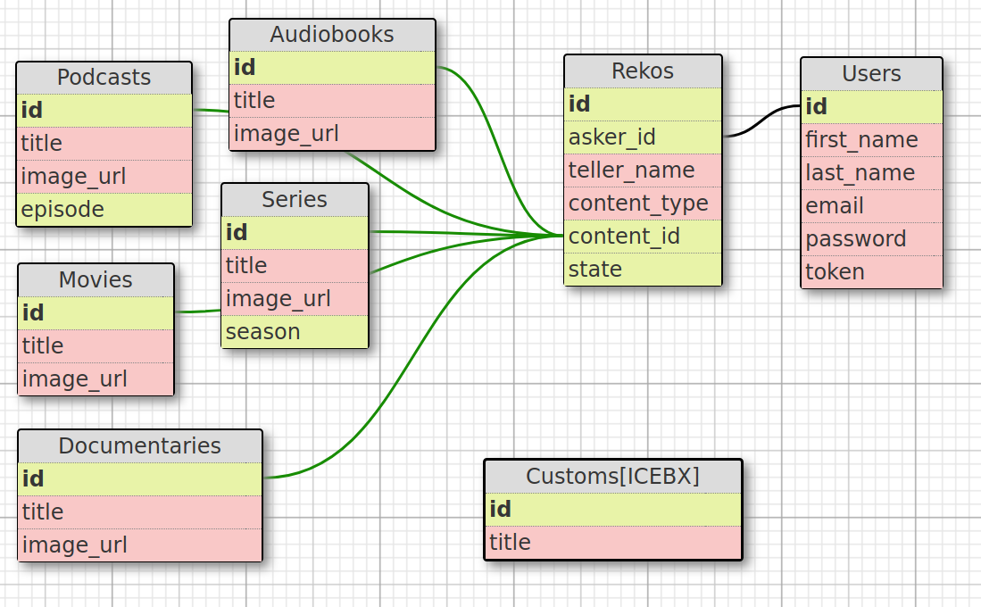Click the black relation line between Rekos and Users
The image size is (981, 607).
[x=762, y=121]
